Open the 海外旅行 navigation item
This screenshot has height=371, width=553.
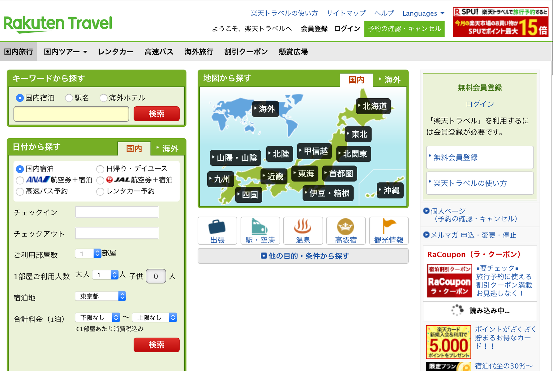point(199,52)
